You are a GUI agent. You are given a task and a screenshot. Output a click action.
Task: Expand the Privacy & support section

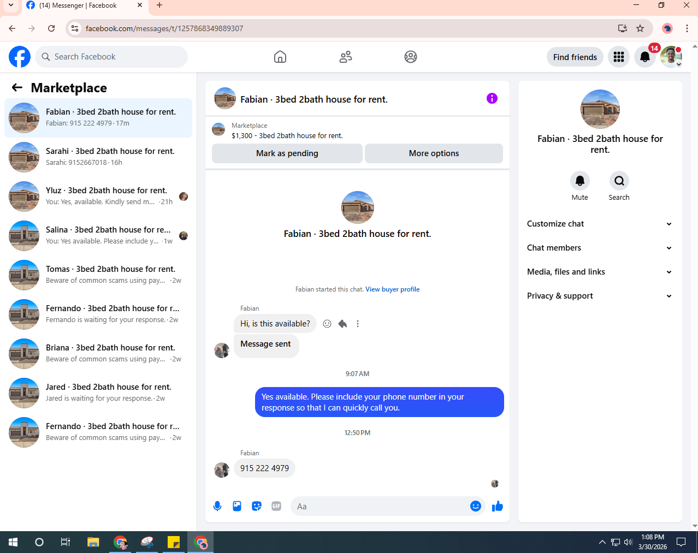tap(600, 296)
